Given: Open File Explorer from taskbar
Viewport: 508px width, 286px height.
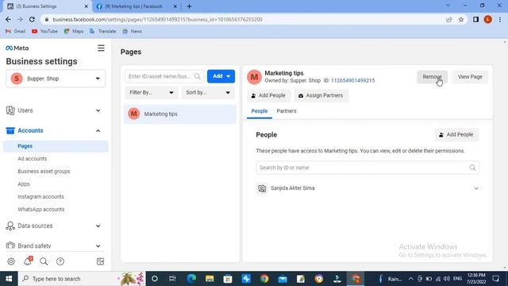Looking at the screenshot, I should point(210,279).
